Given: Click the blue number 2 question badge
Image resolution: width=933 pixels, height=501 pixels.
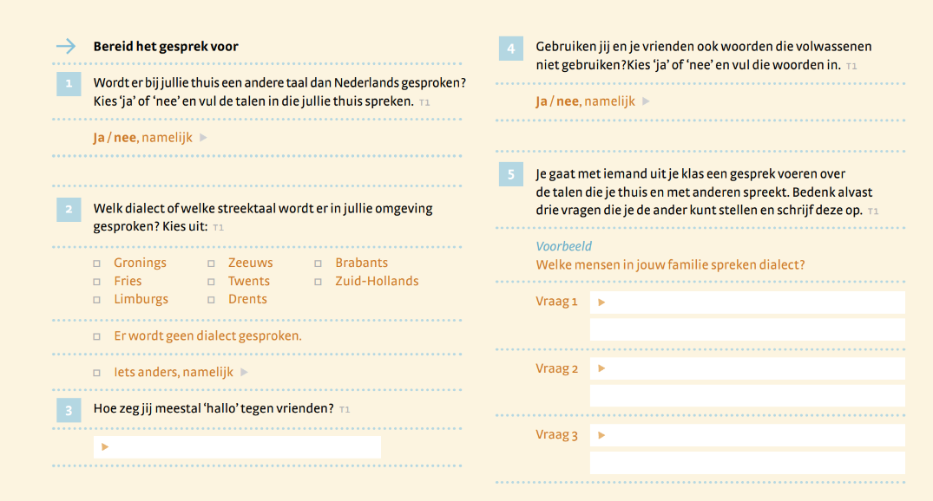Looking at the screenshot, I should 69,209.
